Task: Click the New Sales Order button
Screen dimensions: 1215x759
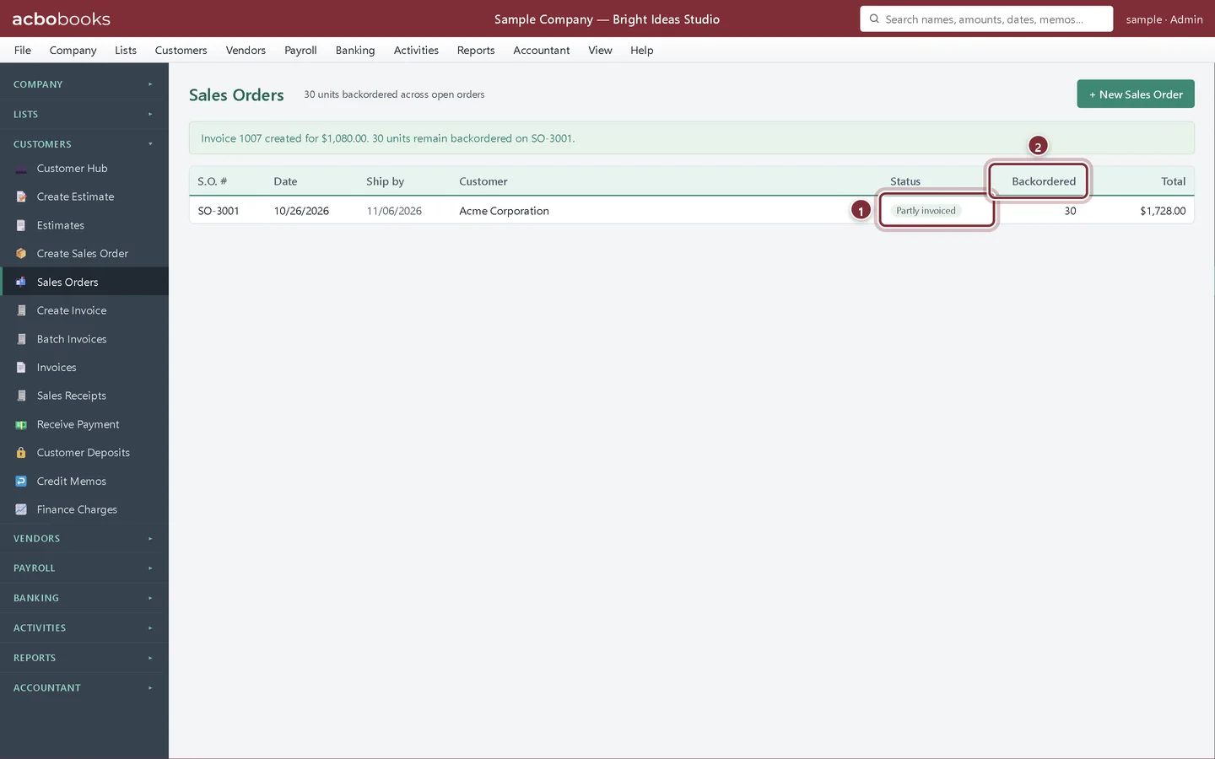Action: [x=1136, y=94]
